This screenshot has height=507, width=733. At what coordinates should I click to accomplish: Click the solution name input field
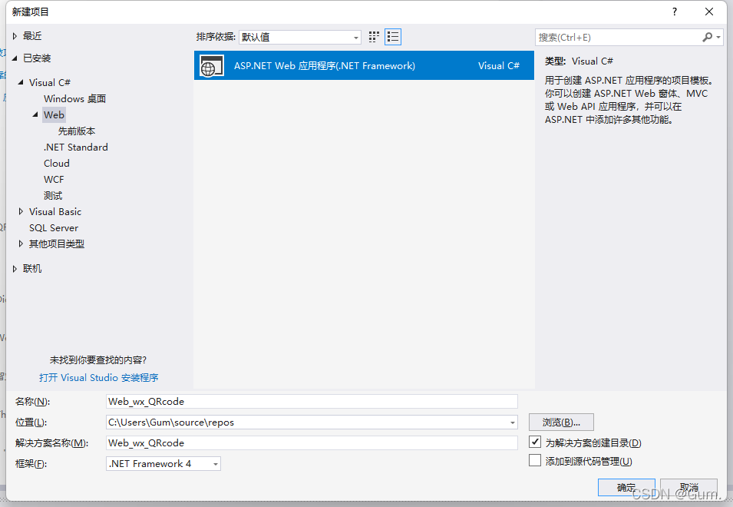[312, 443]
